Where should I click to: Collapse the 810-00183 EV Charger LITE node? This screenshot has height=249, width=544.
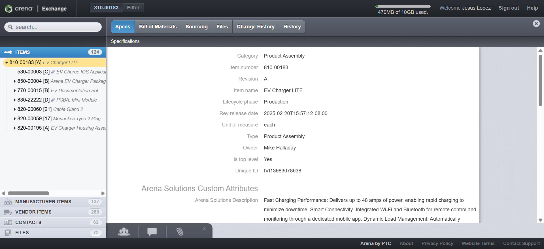click(x=7, y=62)
